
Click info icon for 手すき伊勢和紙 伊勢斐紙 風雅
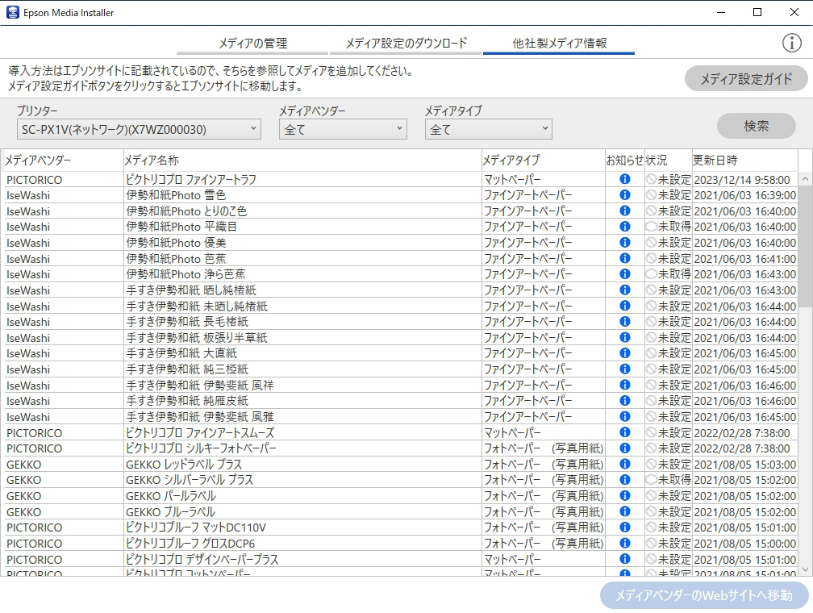tap(624, 416)
